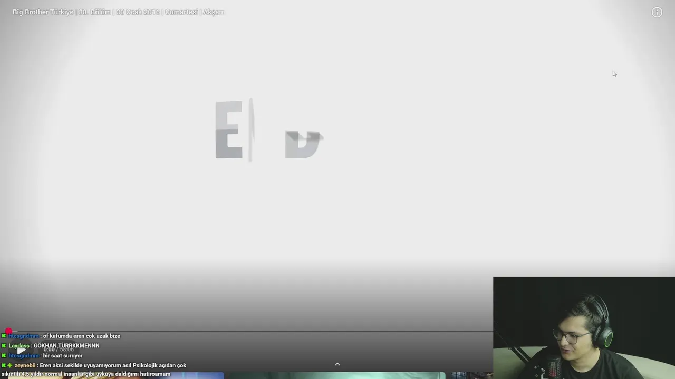This screenshot has height=379, width=675.
Task: Click chat message 'of kafumda eren cok uzak bize'
Action: 82,336
